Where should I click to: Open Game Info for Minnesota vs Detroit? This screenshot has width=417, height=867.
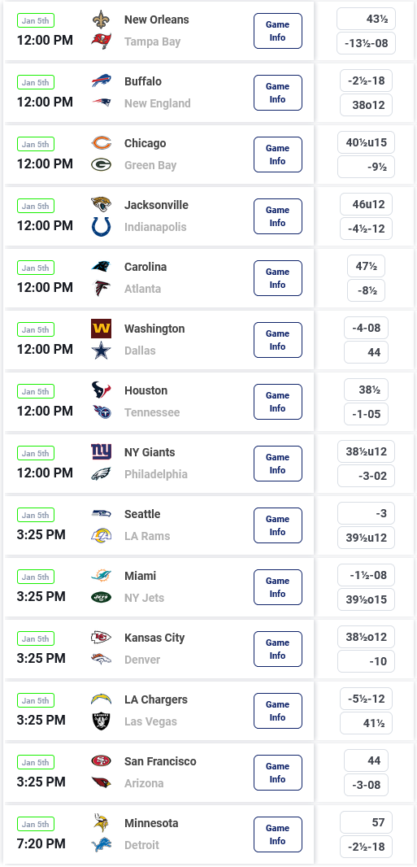point(278,834)
